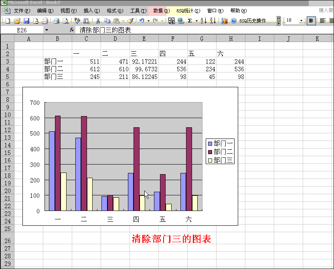Viewport: 334px width, 269px height.
Task: Sort descending with Z-A icon
Action: pos(213,21)
